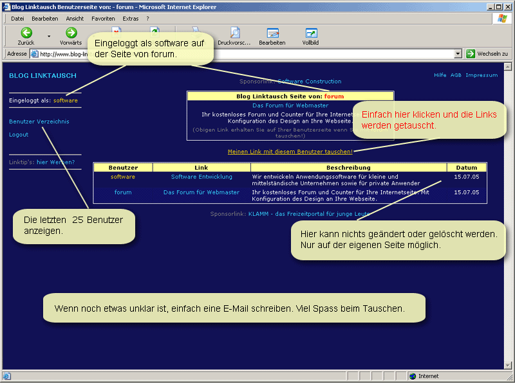Screen dimensions: 515x383
Task: Click 'Meinen Link mit diesem Benutzer tauschen!' link
Action: [x=290, y=152]
